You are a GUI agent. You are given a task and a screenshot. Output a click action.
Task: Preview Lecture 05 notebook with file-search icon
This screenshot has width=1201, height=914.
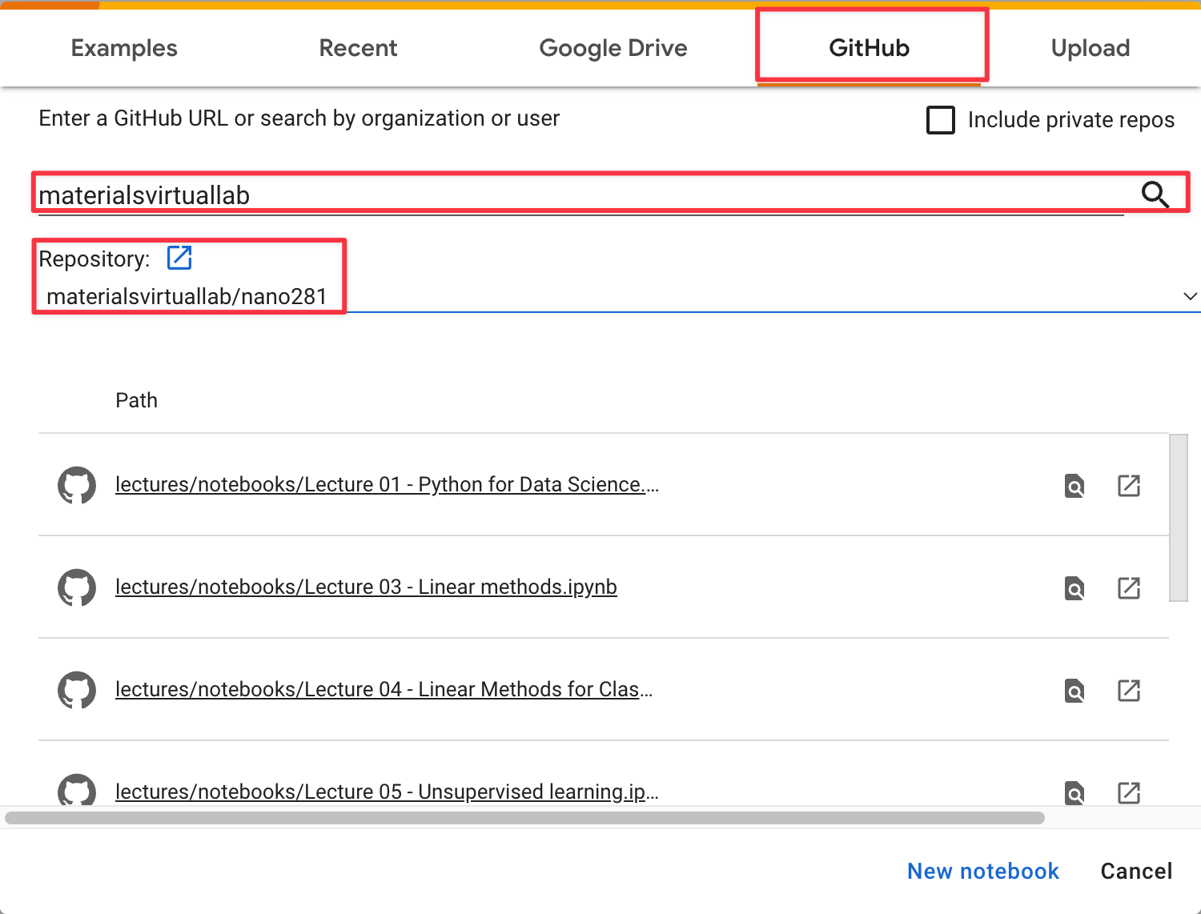[x=1074, y=792]
